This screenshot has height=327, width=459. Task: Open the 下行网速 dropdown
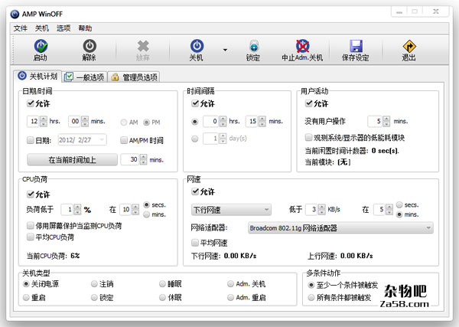point(231,210)
